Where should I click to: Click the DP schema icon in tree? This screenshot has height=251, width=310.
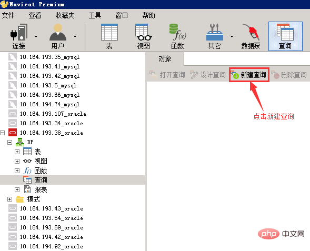coord(20,142)
